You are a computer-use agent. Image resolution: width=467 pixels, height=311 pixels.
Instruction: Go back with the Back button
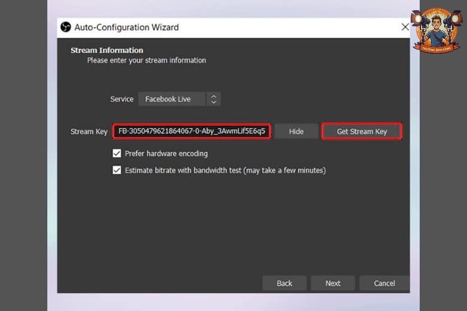284,283
